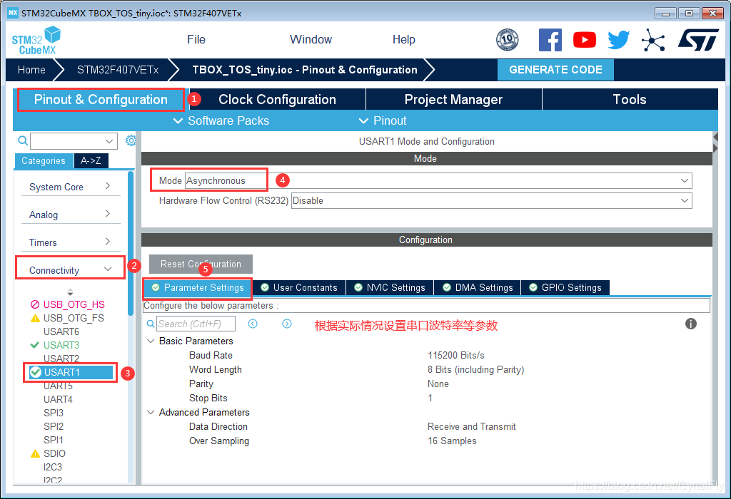Select USART2 in the peripheral list

click(x=61, y=359)
